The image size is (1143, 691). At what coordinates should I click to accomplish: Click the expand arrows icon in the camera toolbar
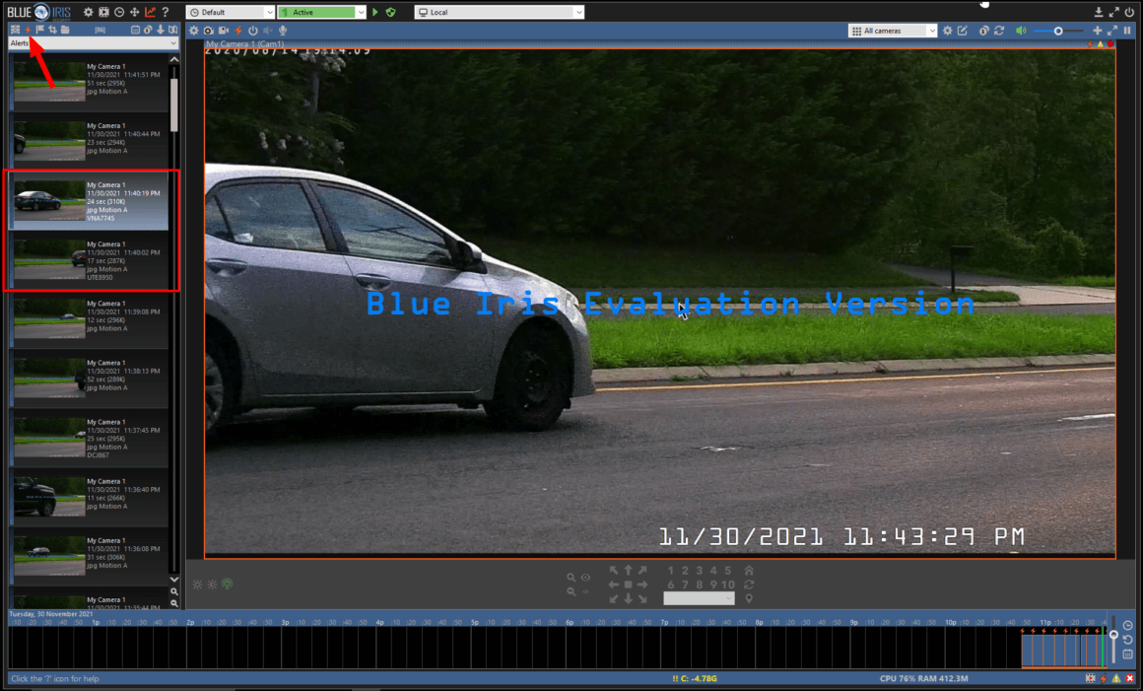point(1112,31)
